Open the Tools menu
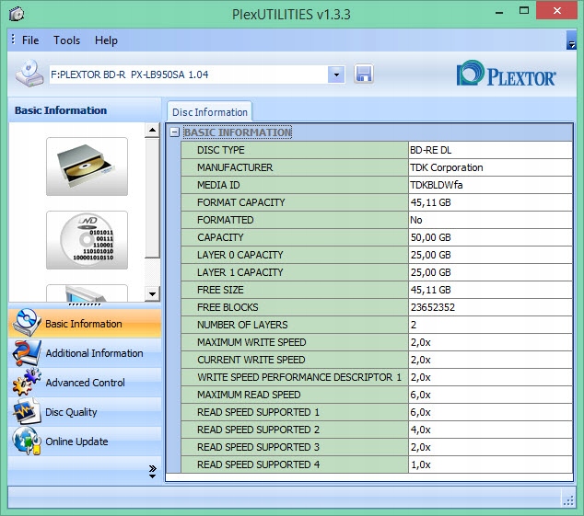This screenshot has width=584, height=516. point(66,40)
